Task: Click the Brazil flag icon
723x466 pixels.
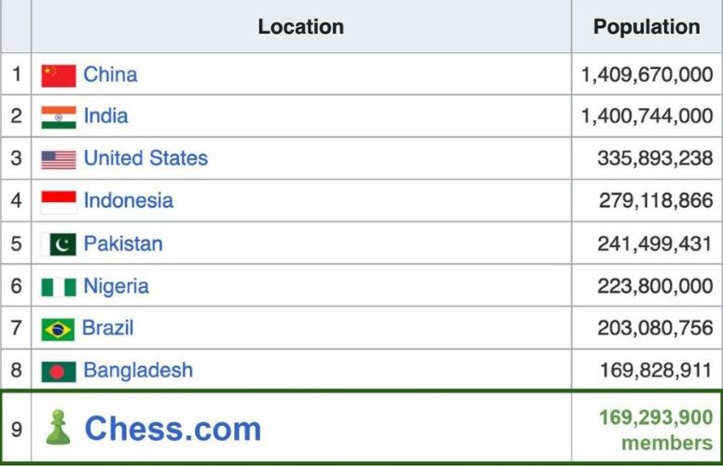Action: pyautogui.click(x=58, y=329)
